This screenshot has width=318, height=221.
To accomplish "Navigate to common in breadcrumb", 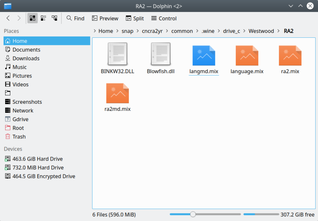I will click(x=182, y=31).
